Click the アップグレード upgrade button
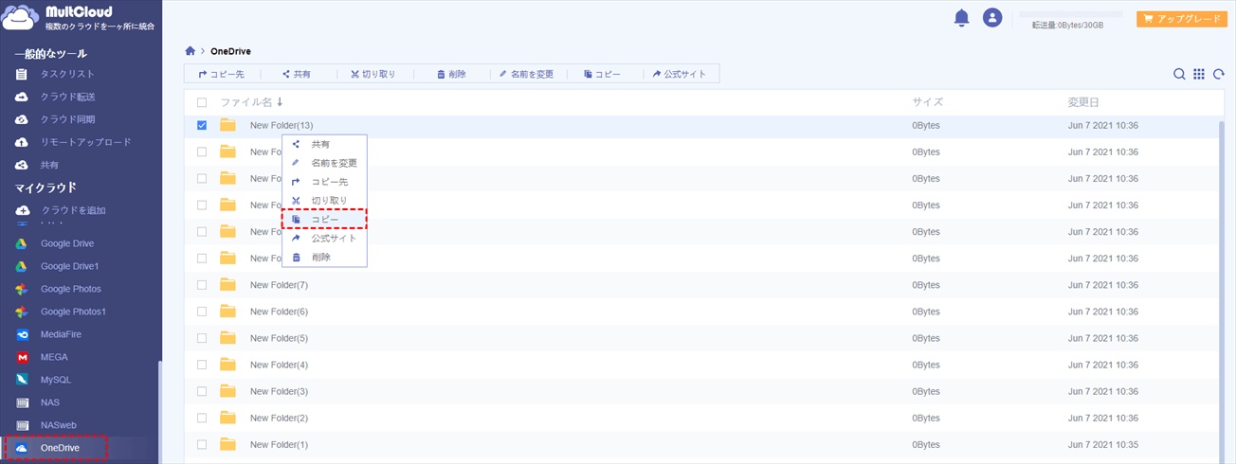Image resolution: width=1236 pixels, height=464 pixels. (x=1181, y=18)
